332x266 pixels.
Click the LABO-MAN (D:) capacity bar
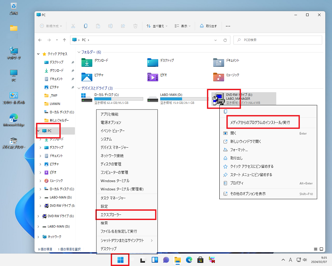pyautogui.click(x=184, y=99)
